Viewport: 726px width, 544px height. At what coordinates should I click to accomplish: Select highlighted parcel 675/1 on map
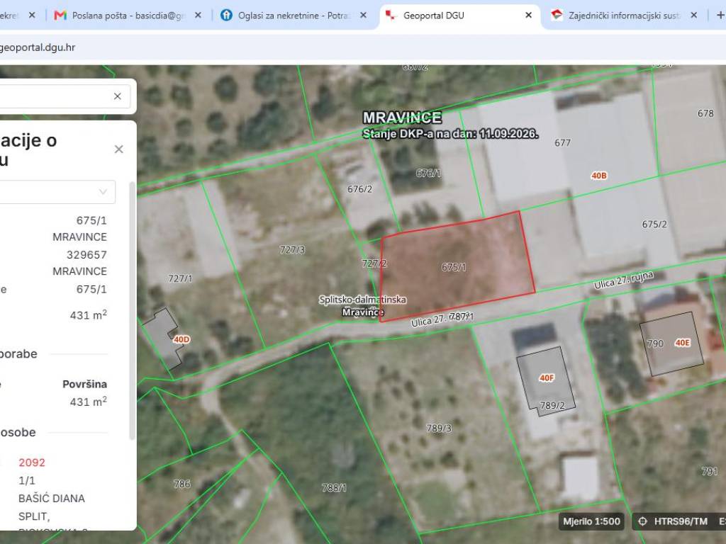(x=456, y=267)
